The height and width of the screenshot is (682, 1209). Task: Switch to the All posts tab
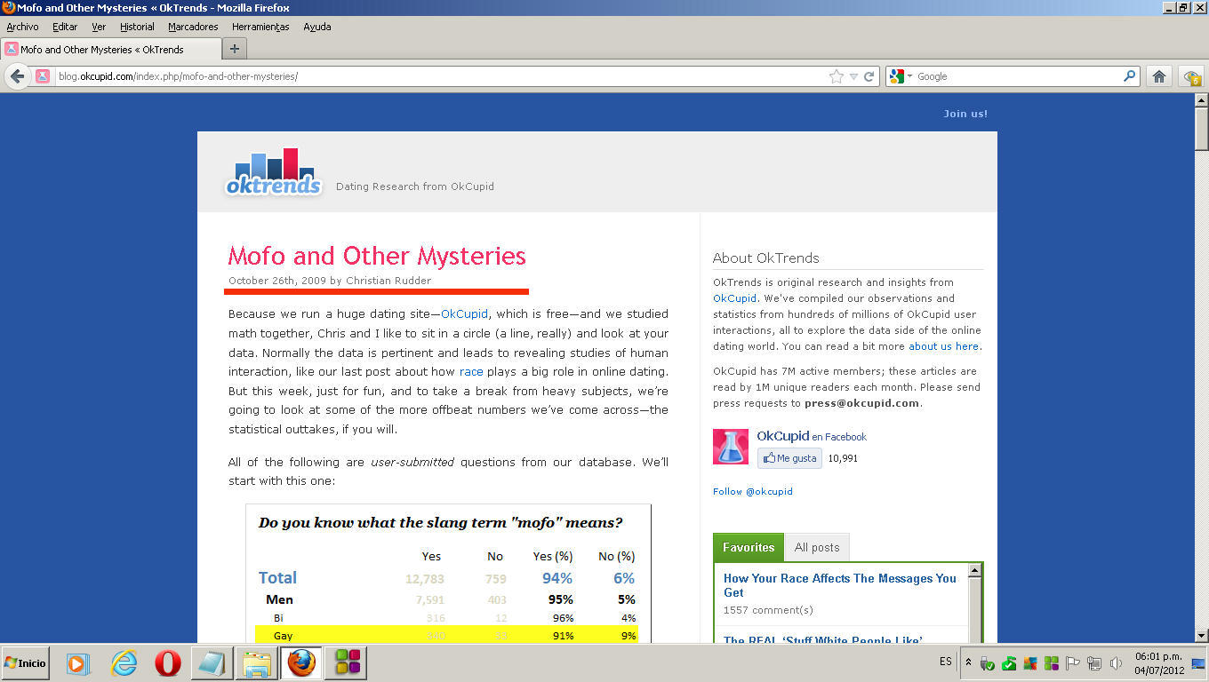pyautogui.click(x=817, y=547)
